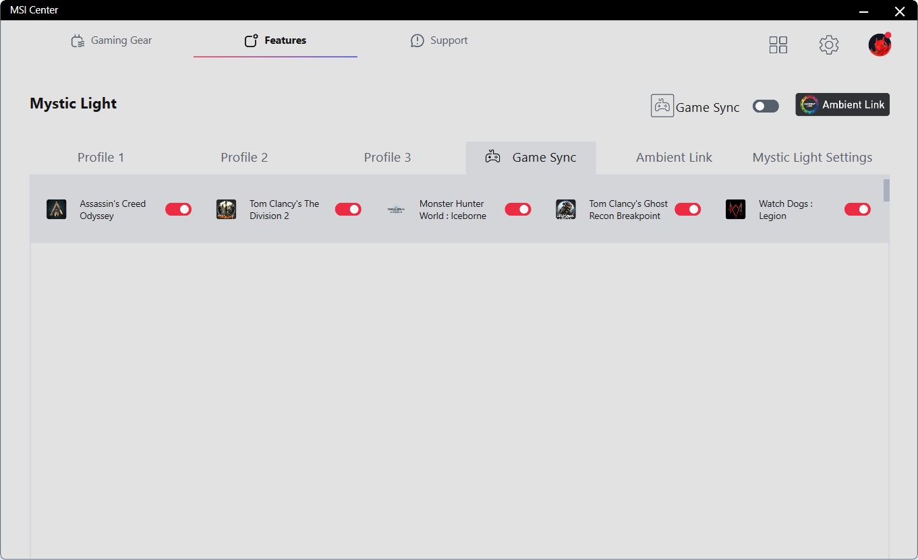Minimize the MSI Center window
918x560 pixels.
(864, 11)
